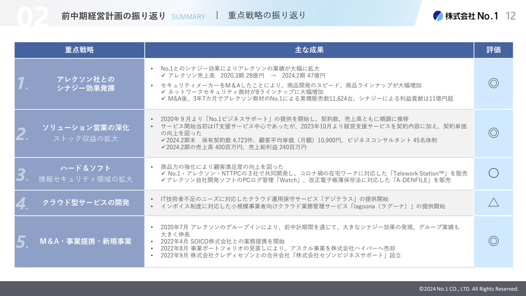Image resolution: width=526 pixels, height=296 pixels.
Task: Click the subtitle ストック収益の拡大
Action: click(x=85, y=139)
